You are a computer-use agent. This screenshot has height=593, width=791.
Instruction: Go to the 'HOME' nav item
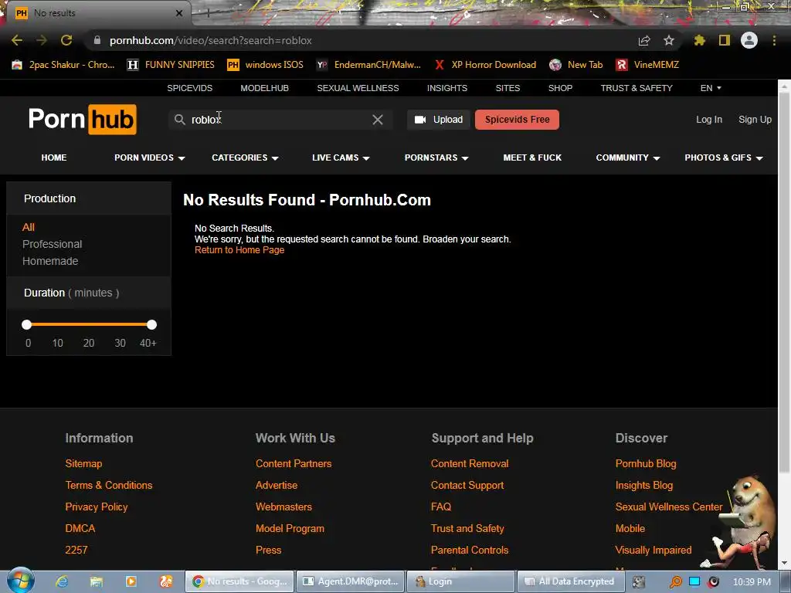[x=54, y=158]
